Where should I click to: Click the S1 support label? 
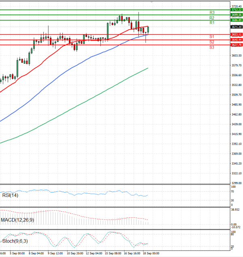pos(212,36)
